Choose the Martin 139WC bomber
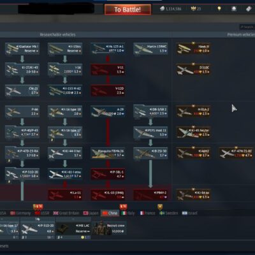 click(150, 49)
